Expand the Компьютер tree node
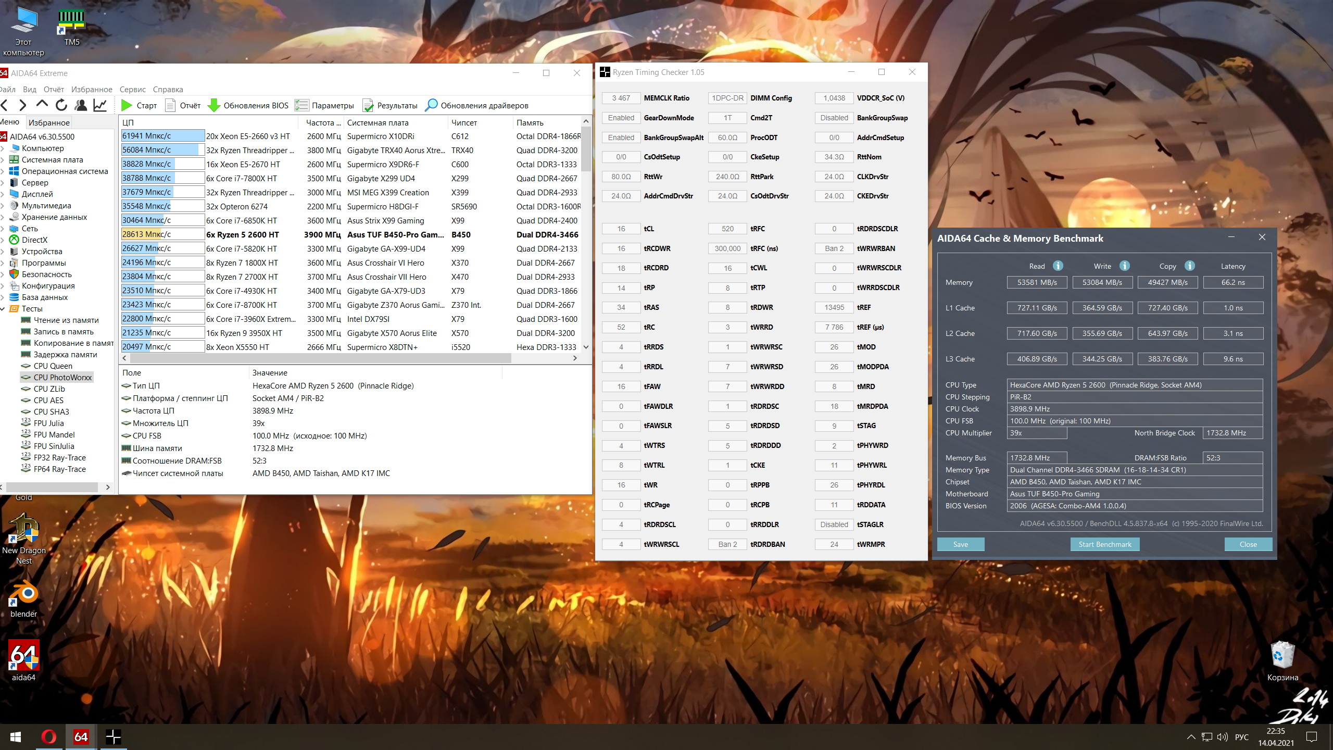 (x=3, y=148)
